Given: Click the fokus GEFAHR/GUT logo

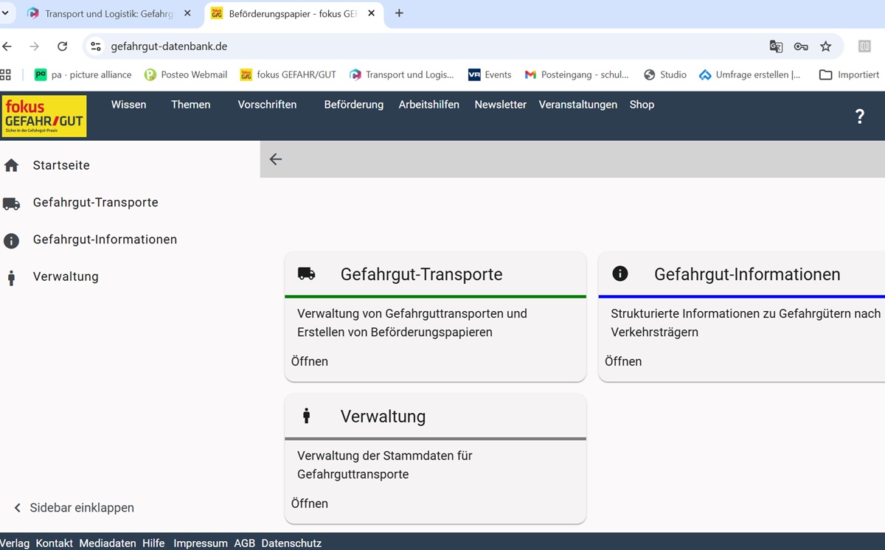Looking at the screenshot, I should (x=44, y=116).
